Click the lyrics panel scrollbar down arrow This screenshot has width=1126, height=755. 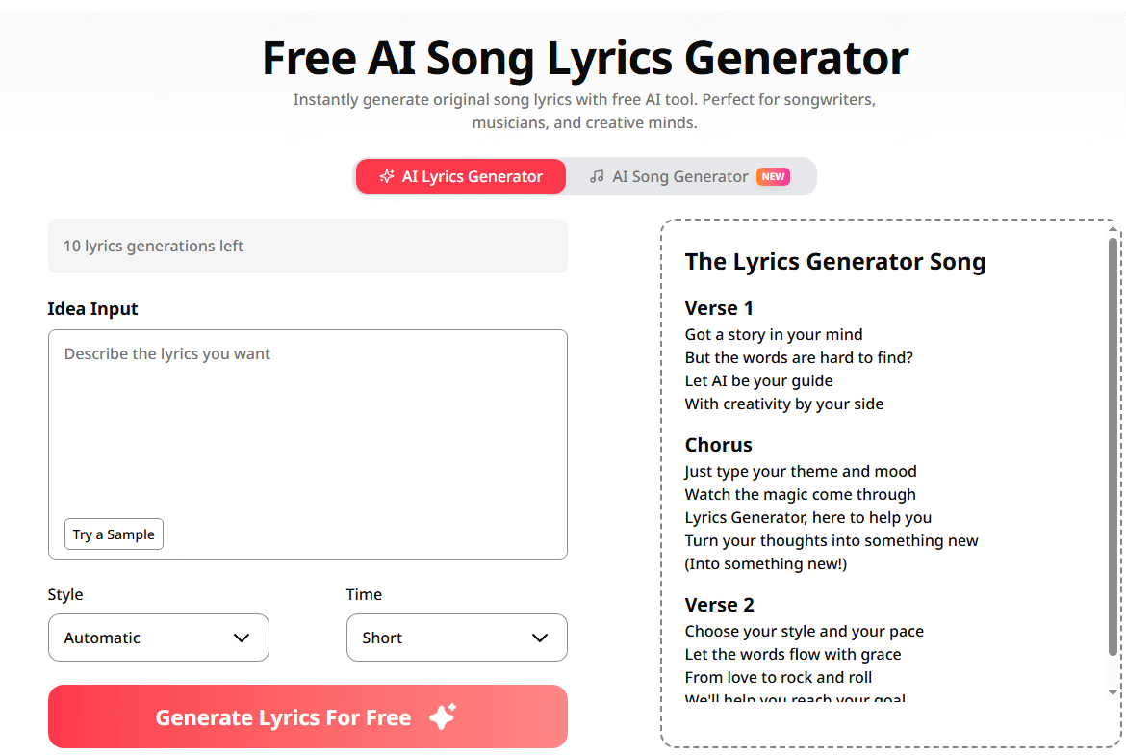point(1113,691)
